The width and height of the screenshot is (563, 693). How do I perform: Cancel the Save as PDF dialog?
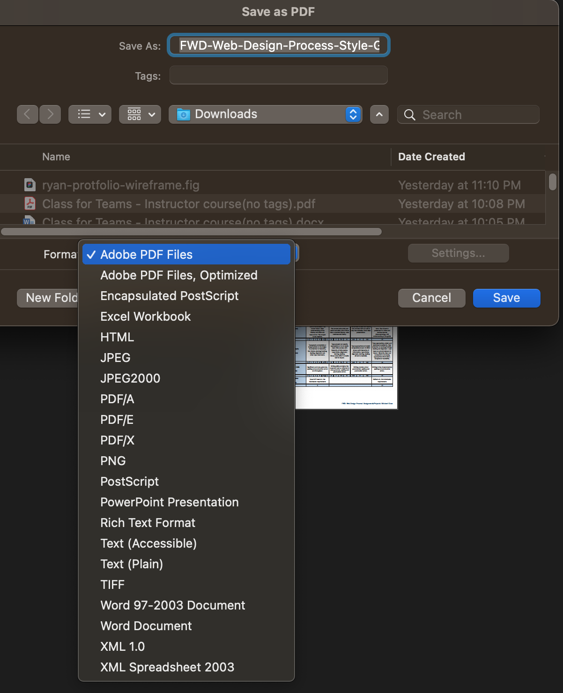(431, 298)
